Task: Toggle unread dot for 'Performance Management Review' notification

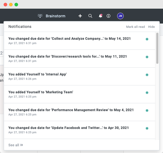Action: tap(147, 110)
